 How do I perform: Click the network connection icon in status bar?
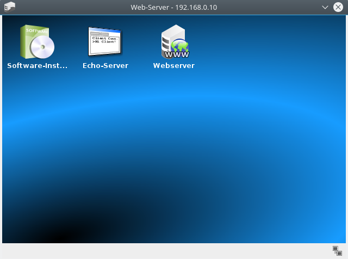[337, 250]
